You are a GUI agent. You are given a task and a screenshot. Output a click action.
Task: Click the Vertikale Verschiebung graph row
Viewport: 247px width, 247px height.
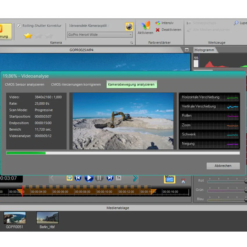coord(210,106)
